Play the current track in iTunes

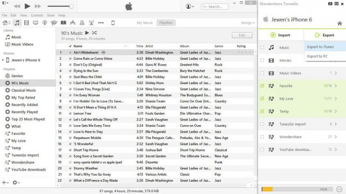[x=27, y=6]
